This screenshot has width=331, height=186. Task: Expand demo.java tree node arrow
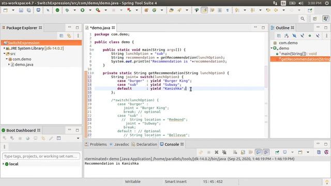pos(9,65)
